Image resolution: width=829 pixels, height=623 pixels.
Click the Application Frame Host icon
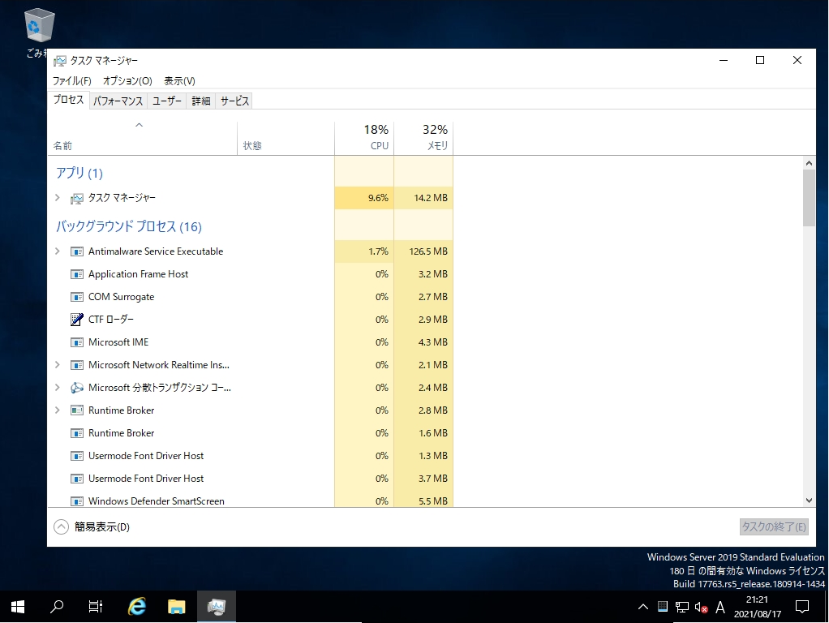coord(77,274)
